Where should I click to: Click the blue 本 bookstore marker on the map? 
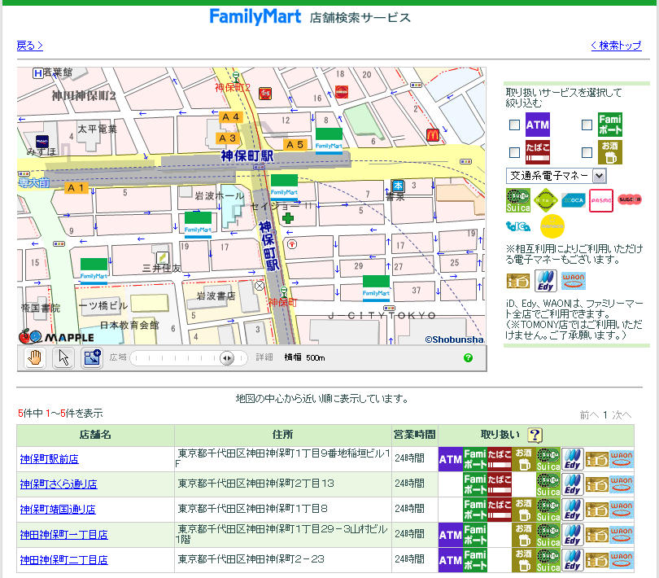pos(398,186)
